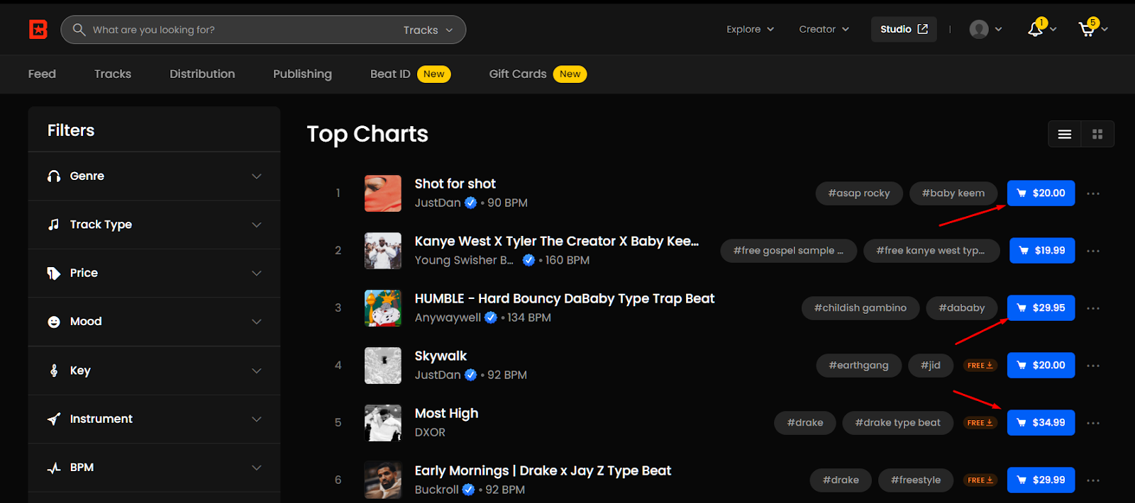Download free version of Most High
The width and height of the screenshot is (1135, 503).
(980, 423)
